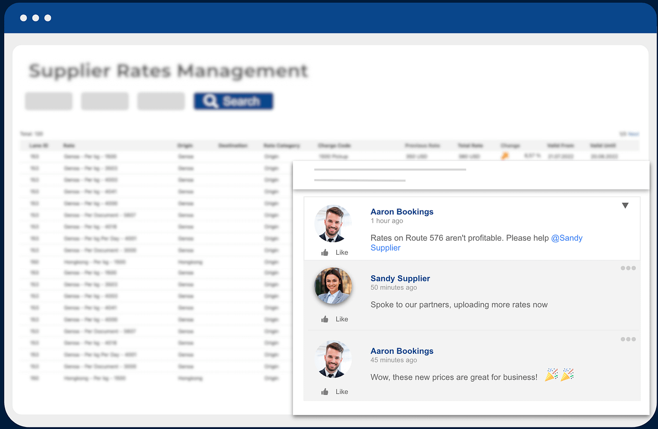This screenshot has height=429, width=658.
Task: Open the three-dot menu on the bottom comment
Action: pyautogui.click(x=628, y=339)
